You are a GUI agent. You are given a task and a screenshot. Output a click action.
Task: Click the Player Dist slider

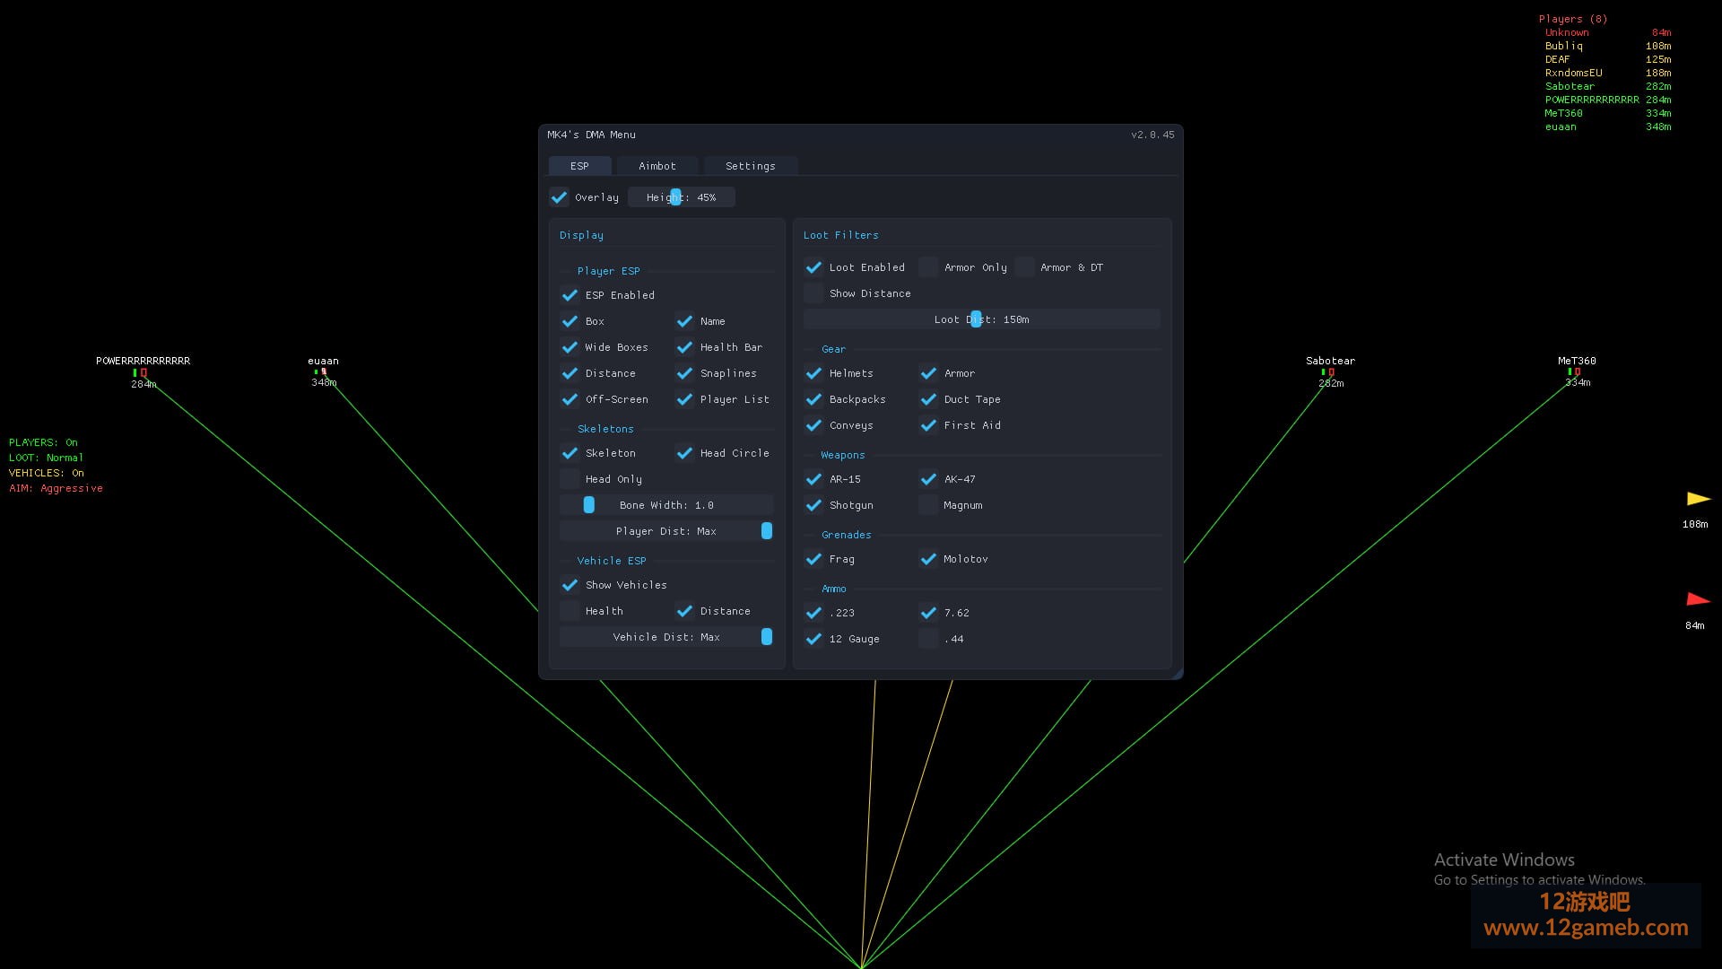pyautogui.click(x=666, y=531)
